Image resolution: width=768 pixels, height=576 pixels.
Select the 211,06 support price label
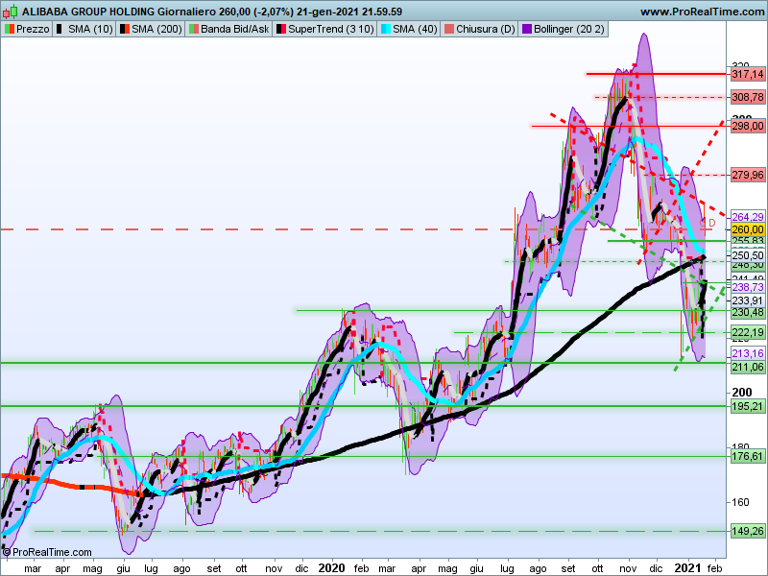click(x=748, y=367)
